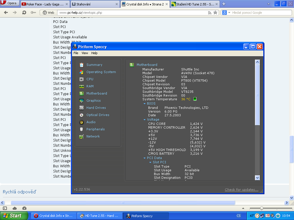Click the Hard Drives disk icon
The width and height of the screenshot is (294, 220).
[81, 108]
